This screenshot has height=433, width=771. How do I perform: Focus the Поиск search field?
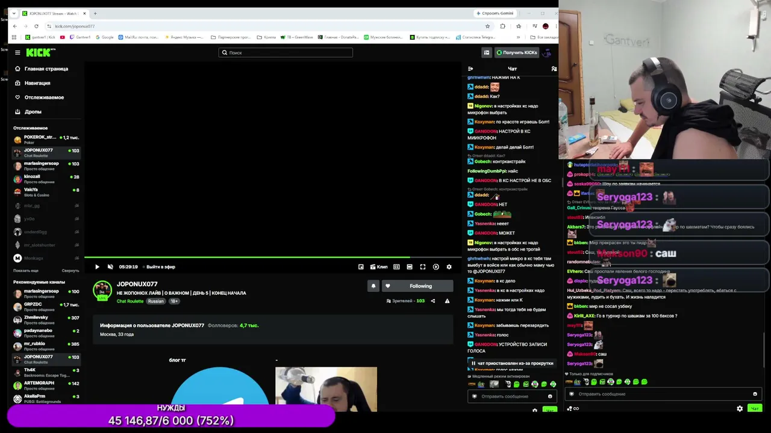coord(286,52)
